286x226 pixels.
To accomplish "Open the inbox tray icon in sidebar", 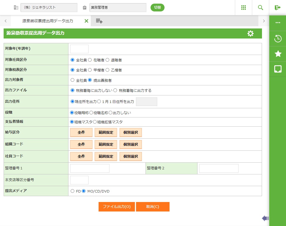I will (278, 69).
